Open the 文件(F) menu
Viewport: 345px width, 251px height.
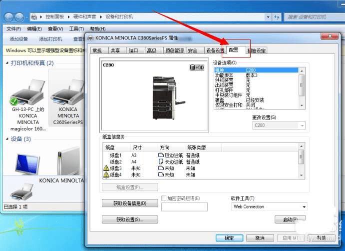[13, 29]
